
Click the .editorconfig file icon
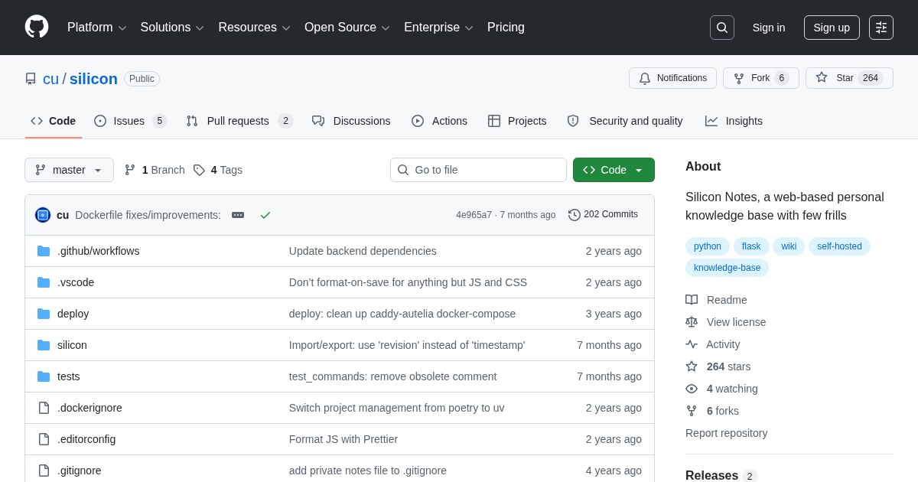[x=44, y=439]
